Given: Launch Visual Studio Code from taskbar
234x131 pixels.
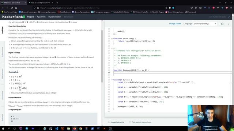Looking at the screenshot, I should 57,128.
